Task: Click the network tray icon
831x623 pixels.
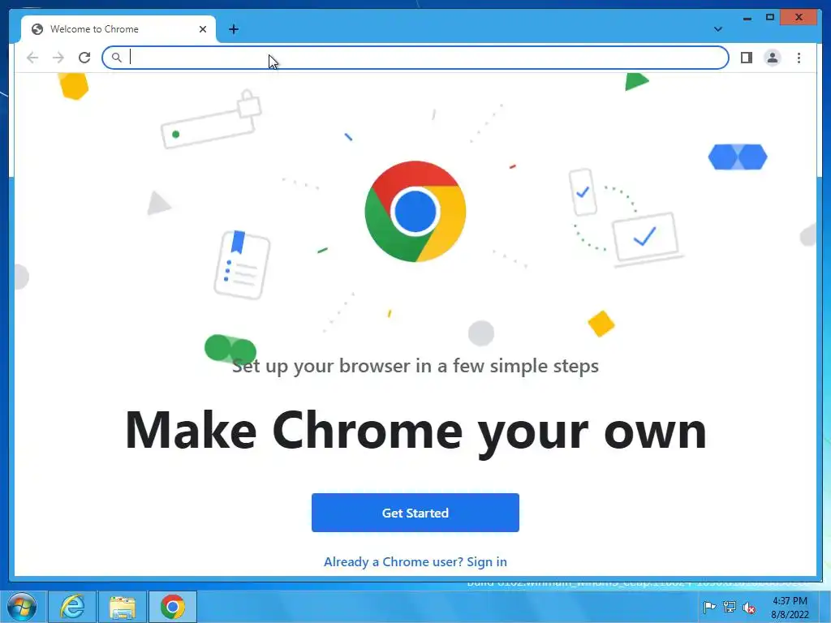Action: point(730,607)
